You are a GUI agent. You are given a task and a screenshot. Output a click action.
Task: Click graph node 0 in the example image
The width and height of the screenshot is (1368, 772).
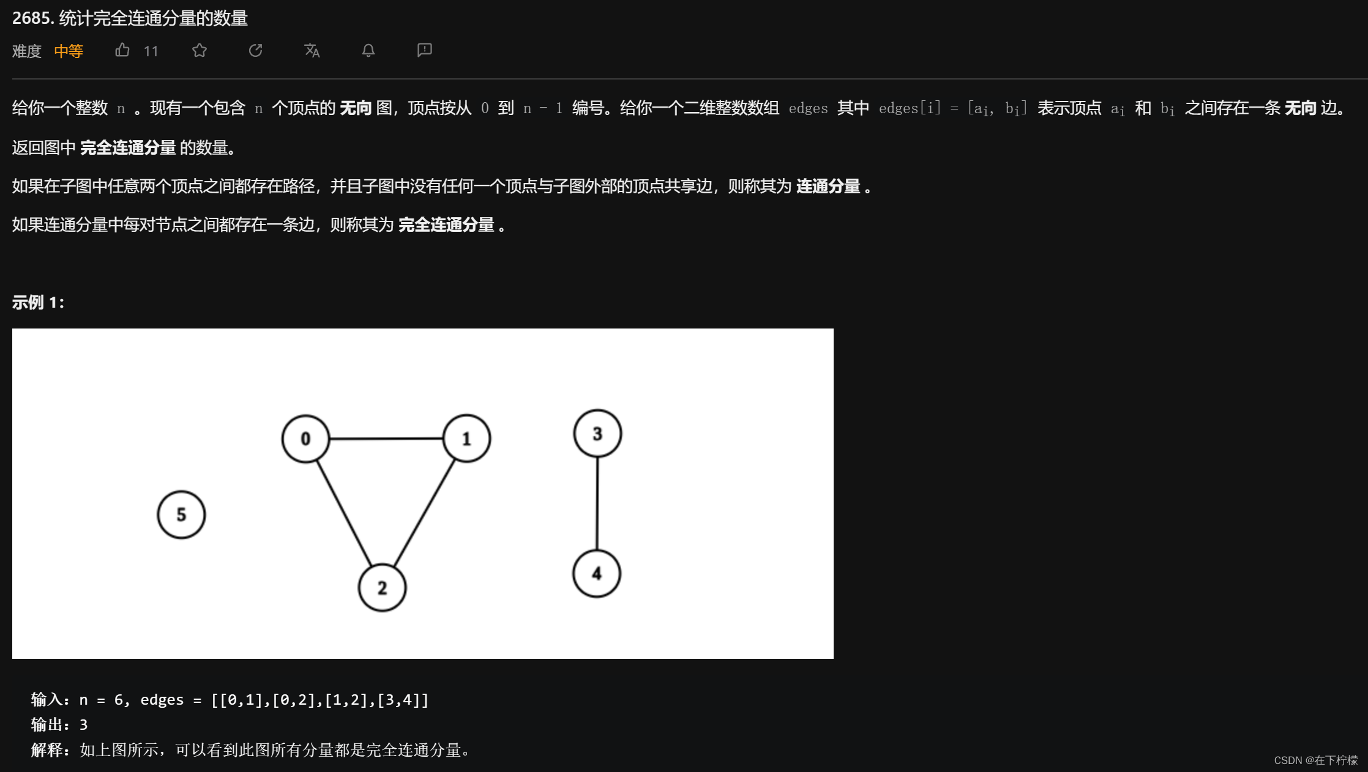[305, 439]
